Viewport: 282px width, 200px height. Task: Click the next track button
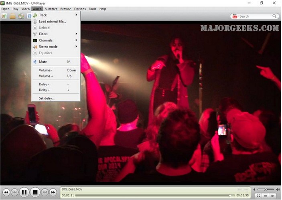[45, 192]
